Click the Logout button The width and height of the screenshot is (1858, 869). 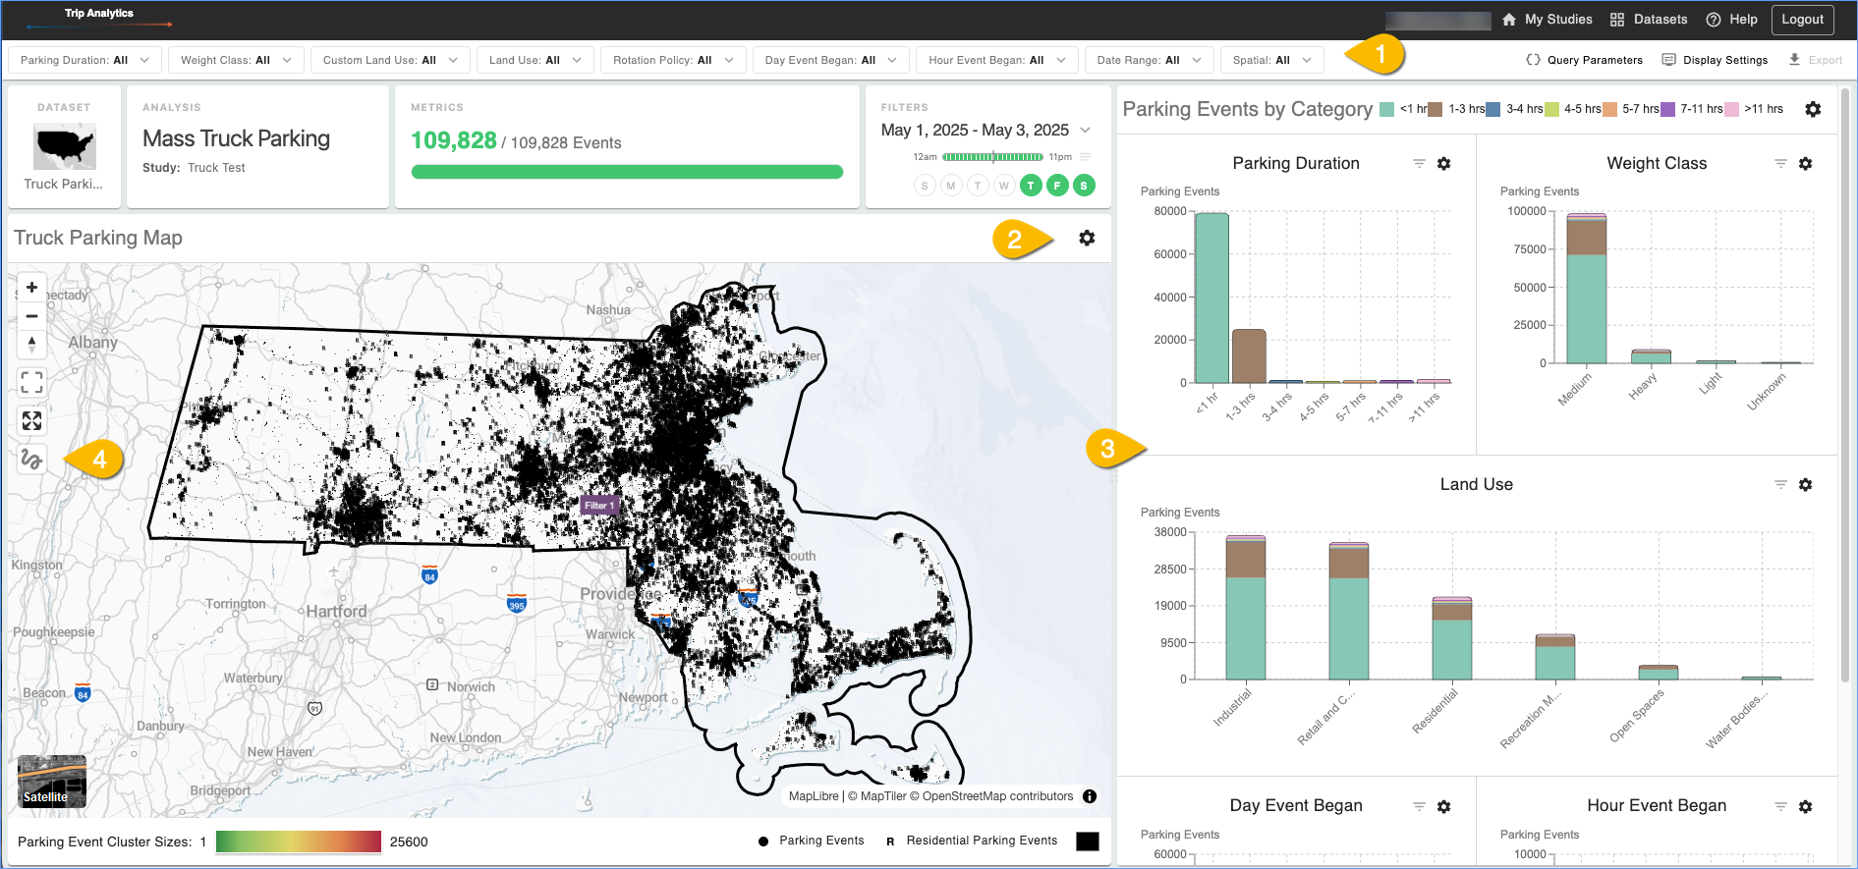click(1802, 20)
